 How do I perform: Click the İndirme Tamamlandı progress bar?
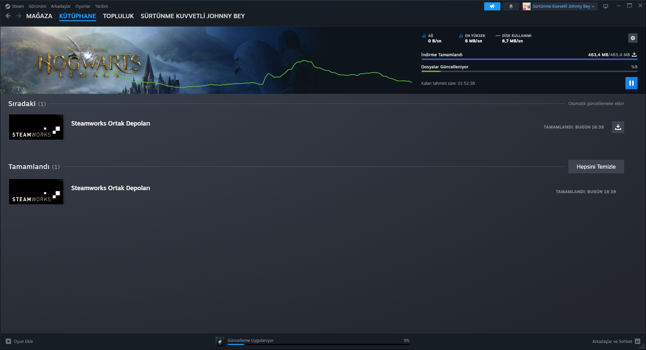529,59
